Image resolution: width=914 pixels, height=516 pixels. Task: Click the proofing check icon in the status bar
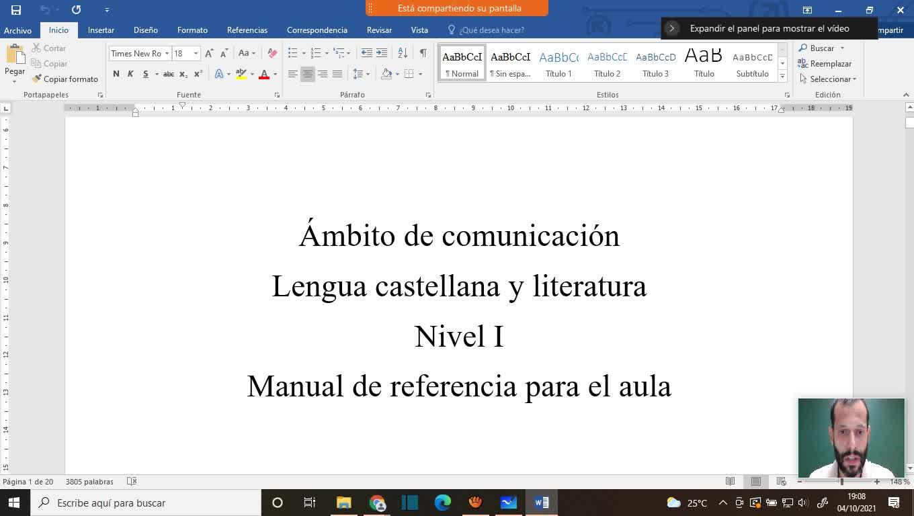pos(132,482)
